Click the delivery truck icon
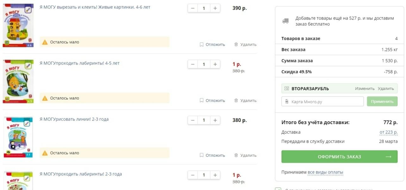The width and height of the screenshot is (406, 190). (x=285, y=21)
